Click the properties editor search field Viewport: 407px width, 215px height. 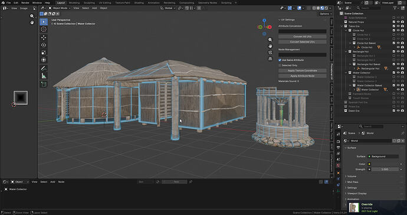[x=370, y=126]
